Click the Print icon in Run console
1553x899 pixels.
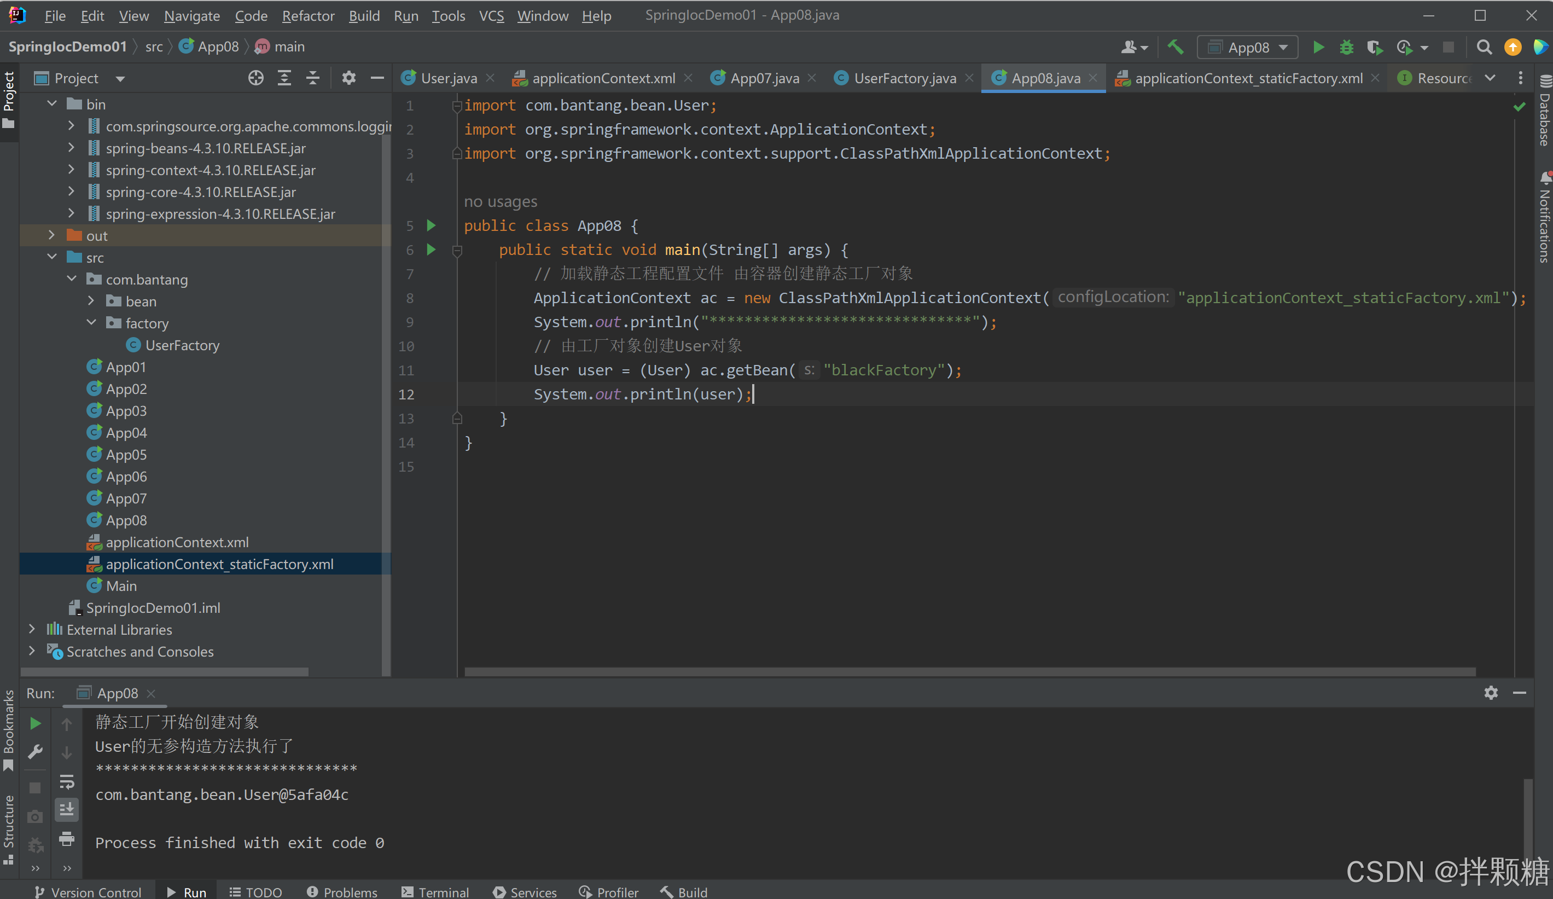67,839
